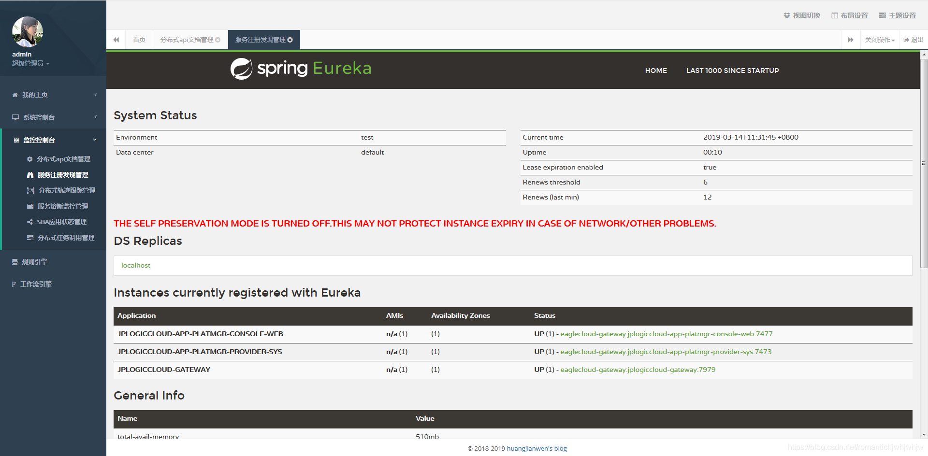Click binoculars icon beside 服务注册发现管理

point(30,175)
